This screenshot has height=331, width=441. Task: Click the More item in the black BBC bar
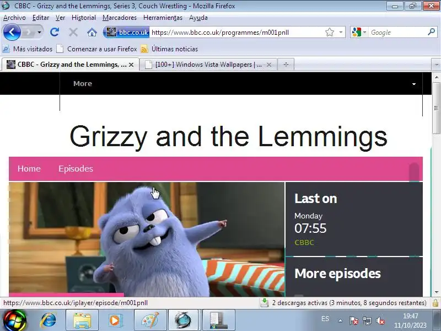(x=82, y=84)
